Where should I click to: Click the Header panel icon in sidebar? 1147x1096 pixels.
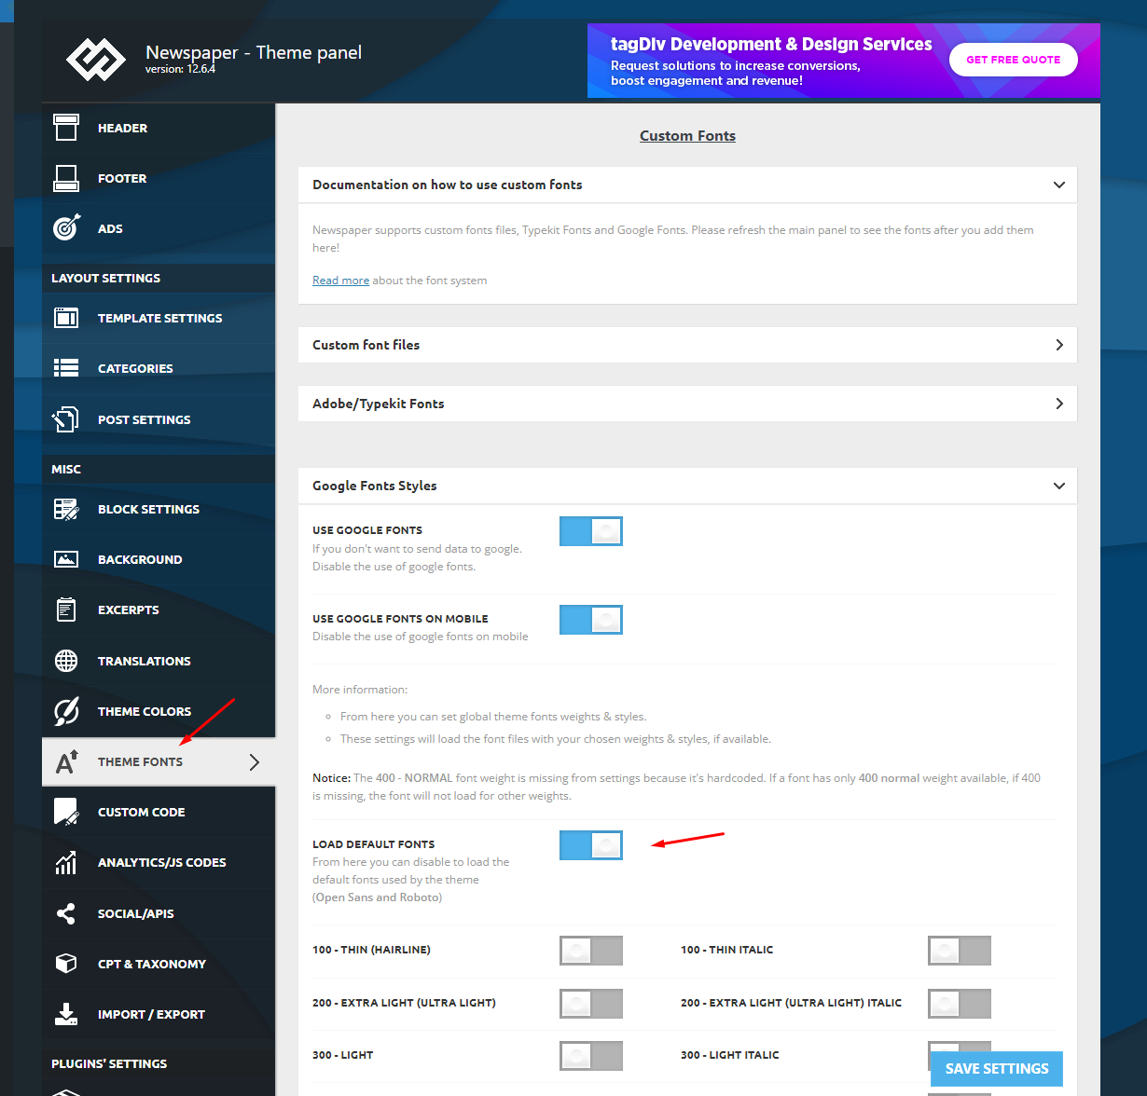coord(66,128)
